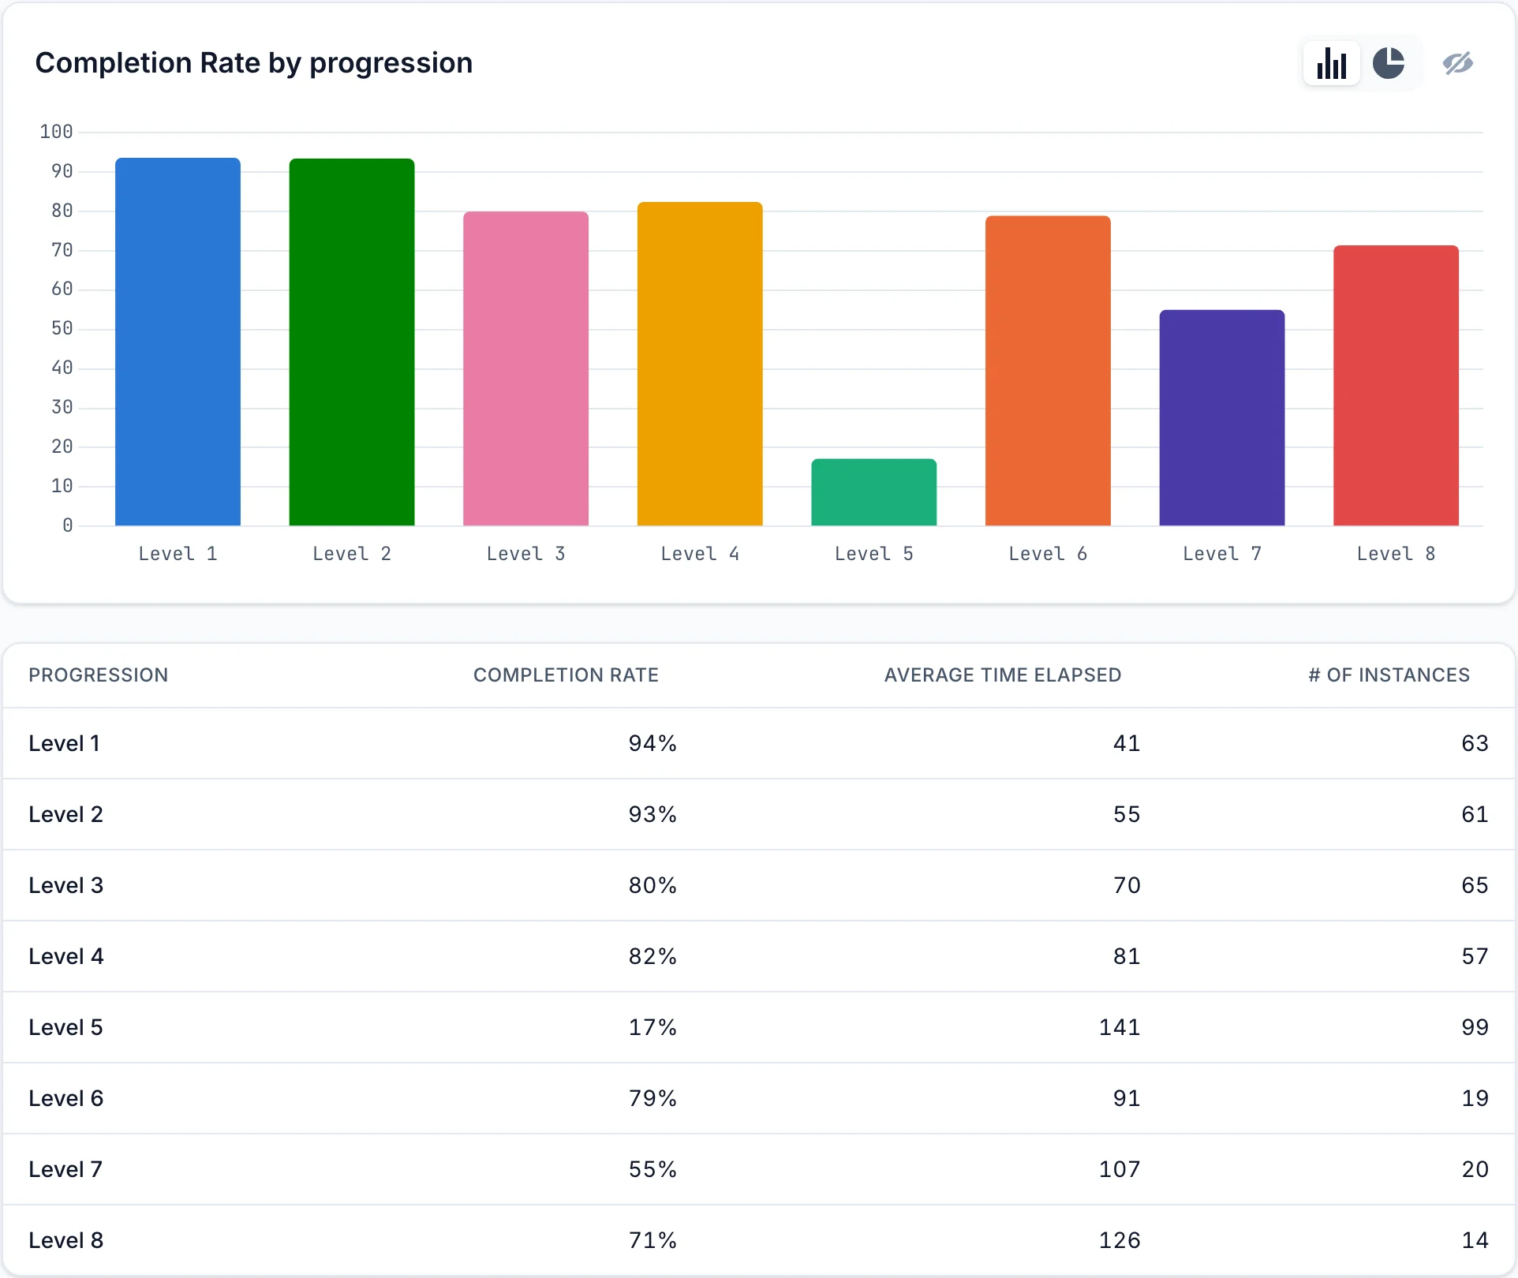Open the Level 1 table row
1518x1278 pixels.
tap(759, 743)
